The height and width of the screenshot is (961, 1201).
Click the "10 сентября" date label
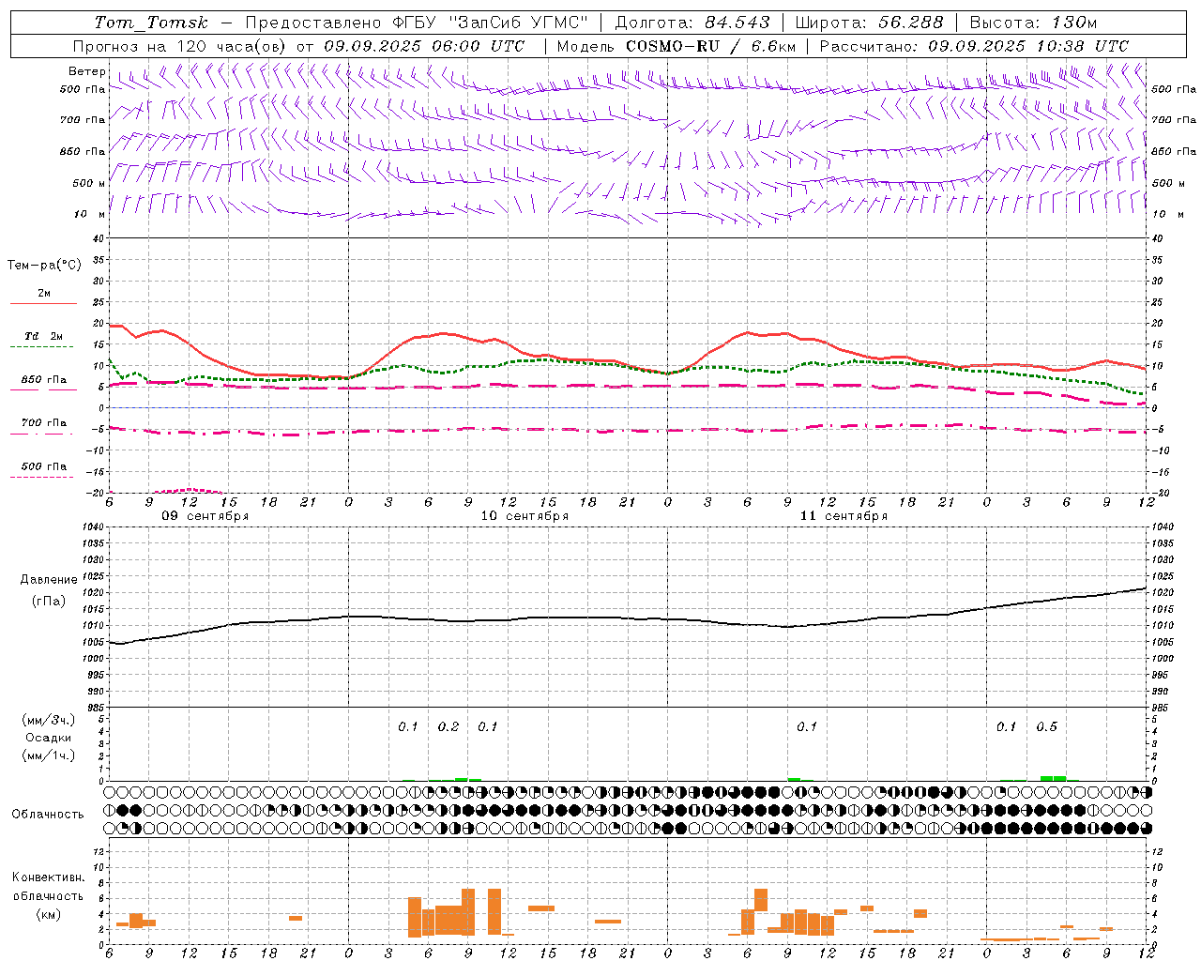[x=524, y=516]
